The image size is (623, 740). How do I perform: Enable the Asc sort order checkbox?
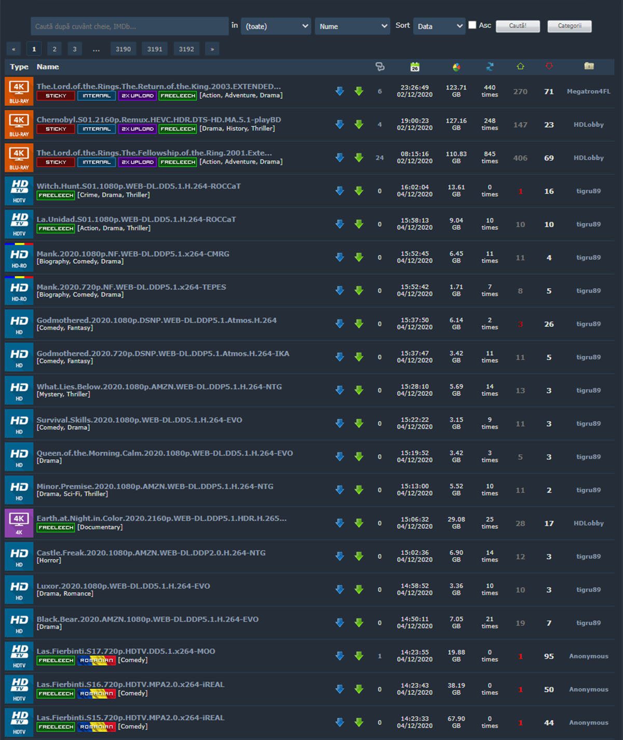472,25
